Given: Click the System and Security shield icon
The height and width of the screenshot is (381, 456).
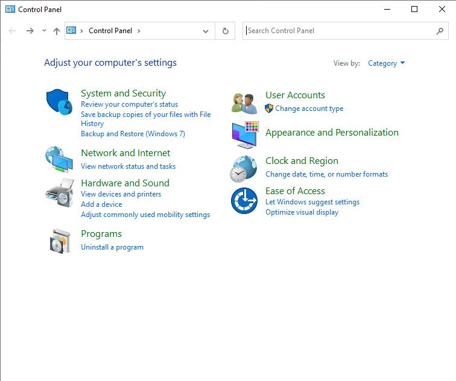Looking at the screenshot, I should [x=59, y=102].
